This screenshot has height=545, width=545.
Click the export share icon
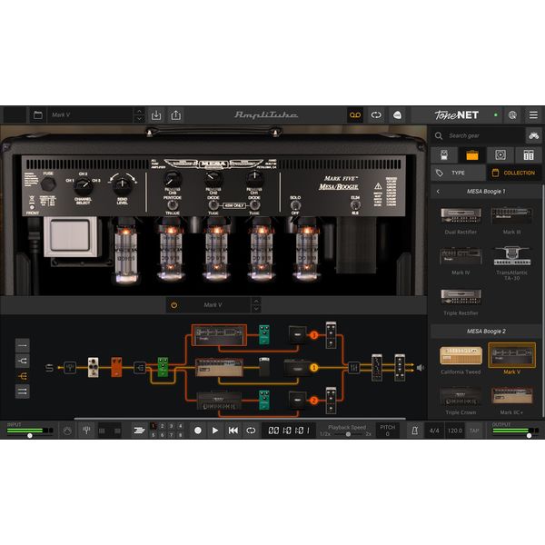[x=176, y=115]
